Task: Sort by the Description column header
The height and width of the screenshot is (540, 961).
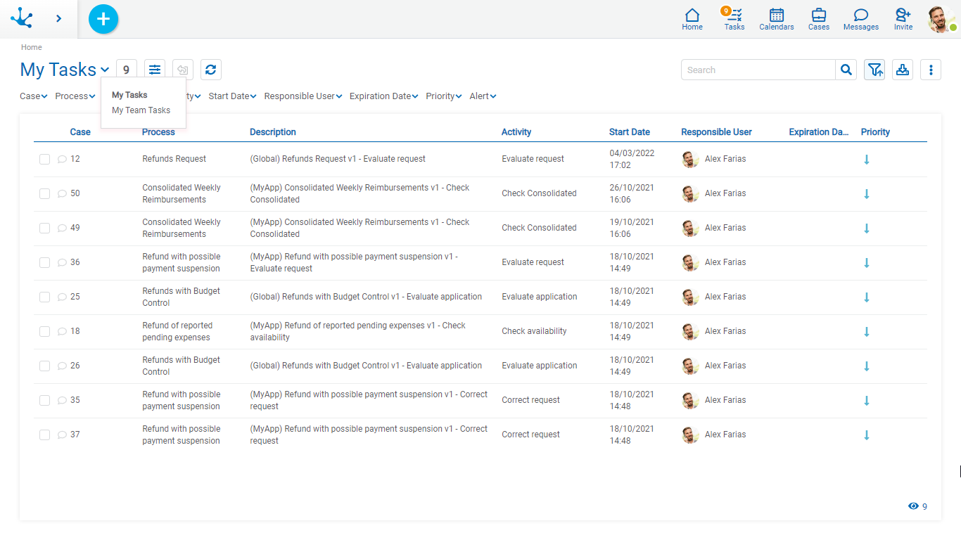Action: [x=272, y=132]
